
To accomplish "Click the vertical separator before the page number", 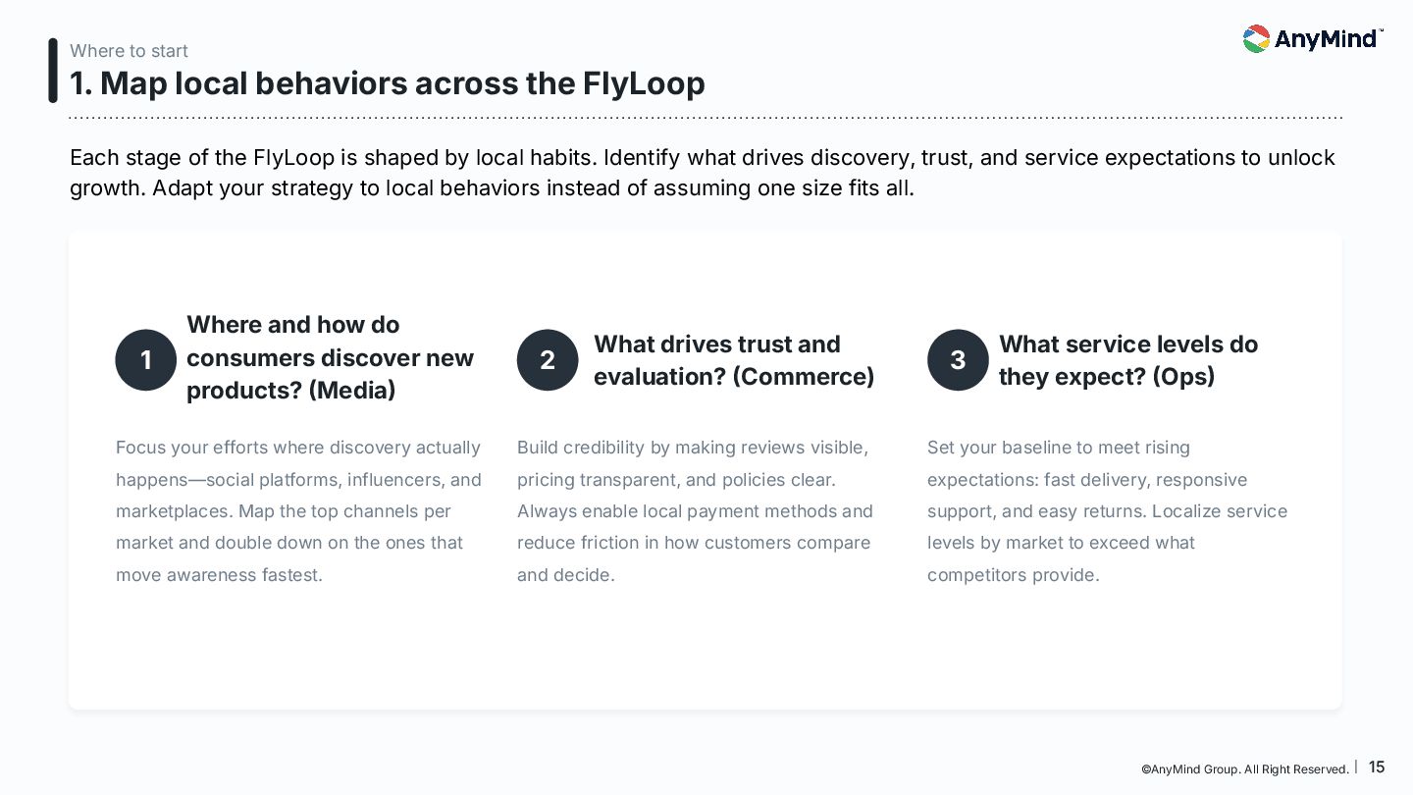I will click(x=1356, y=767).
